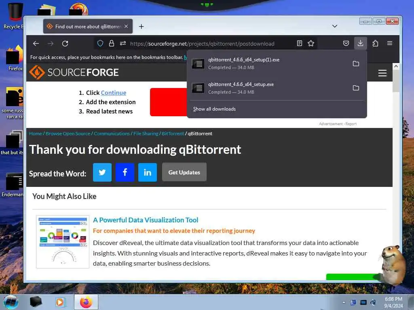Open a new tab with the plus button
This screenshot has height=310, width=414.
point(141,26)
